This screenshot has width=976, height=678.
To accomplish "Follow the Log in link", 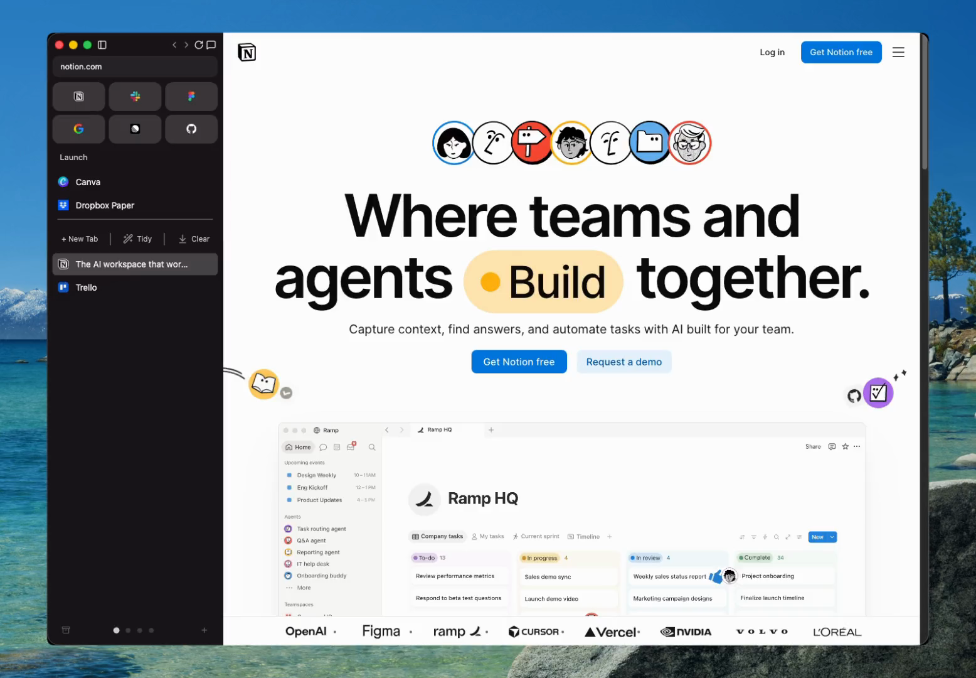I will 772,52.
